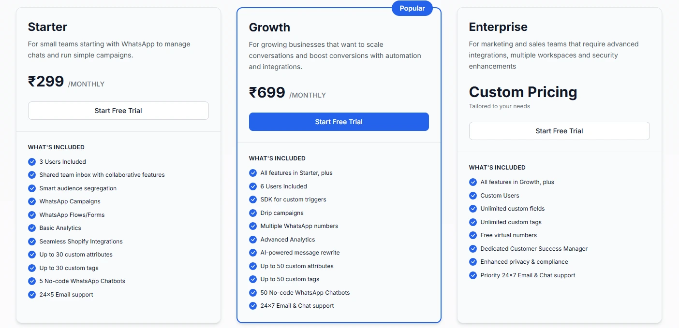679x328 pixels.
Task: Click the checkmark next to "Free virtual numbers"
Action: pyautogui.click(x=473, y=235)
